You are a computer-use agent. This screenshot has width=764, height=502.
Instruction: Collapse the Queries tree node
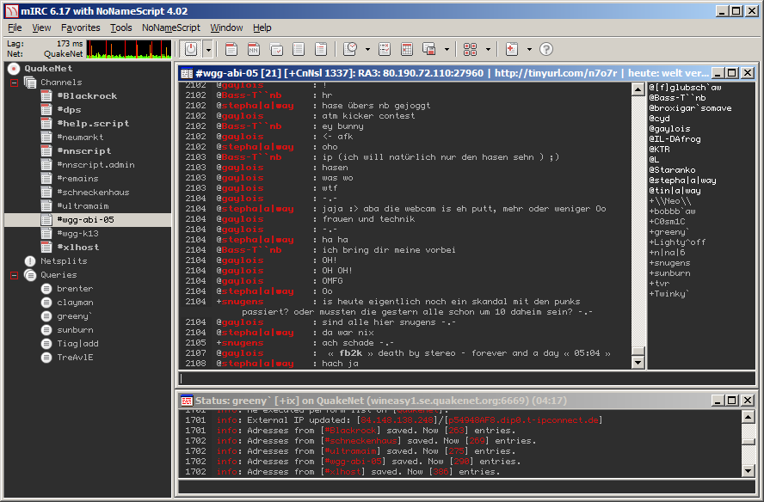click(x=14, y=275)
